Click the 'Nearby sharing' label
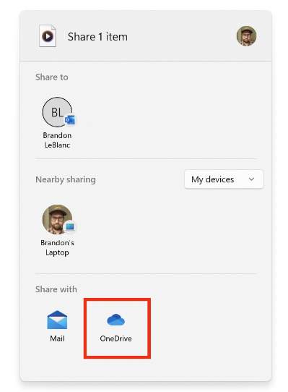Screen dimensions: 288x392 pos(66,179)
